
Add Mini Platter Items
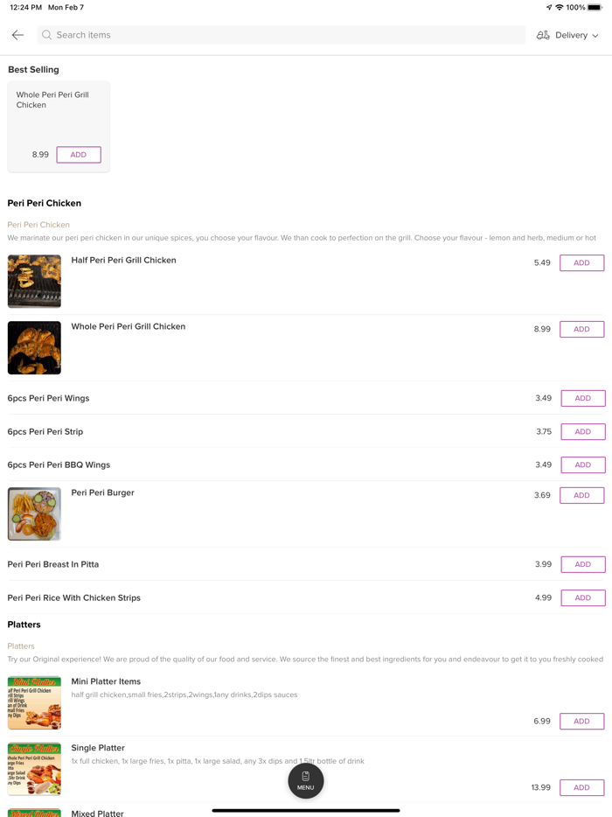coord(581,721)
